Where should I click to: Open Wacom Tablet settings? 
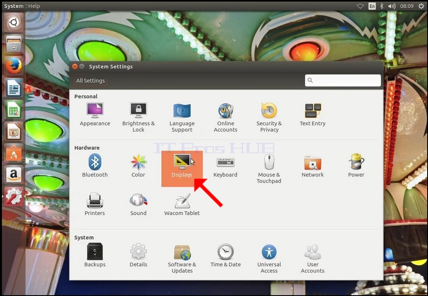coord(182,204)
